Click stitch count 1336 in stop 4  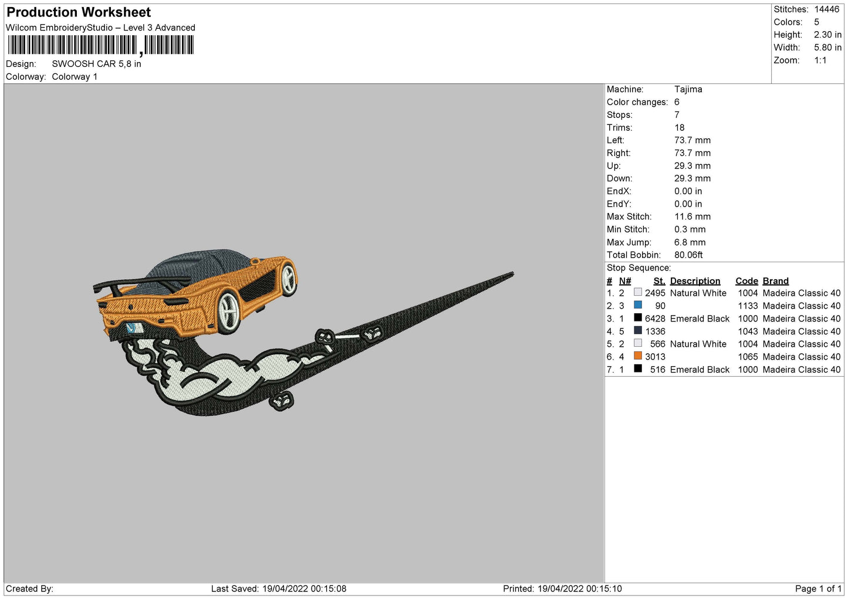pyautogui.click(x=655, y=331)
